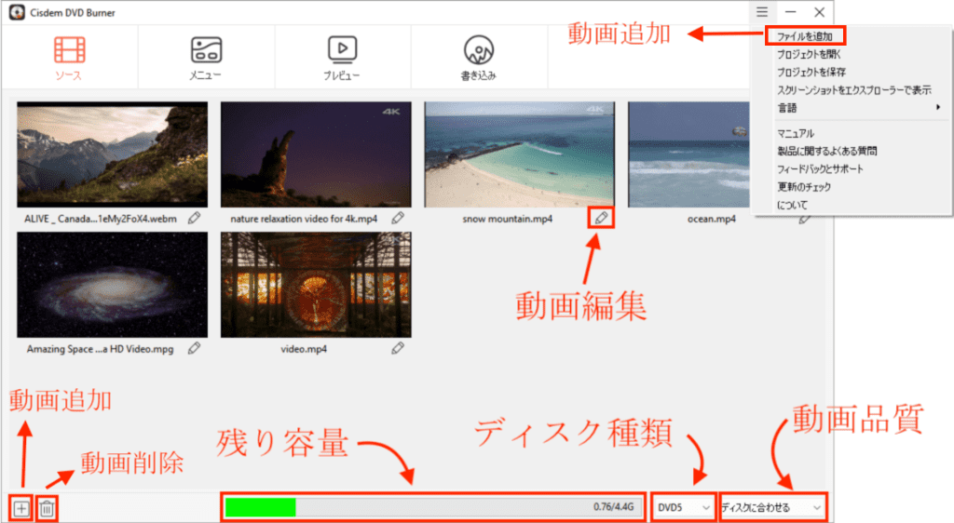Select the video.mp4 stained glass thumbnail
Viewport: 954px width, 523px height.
(x=316, y=284)
